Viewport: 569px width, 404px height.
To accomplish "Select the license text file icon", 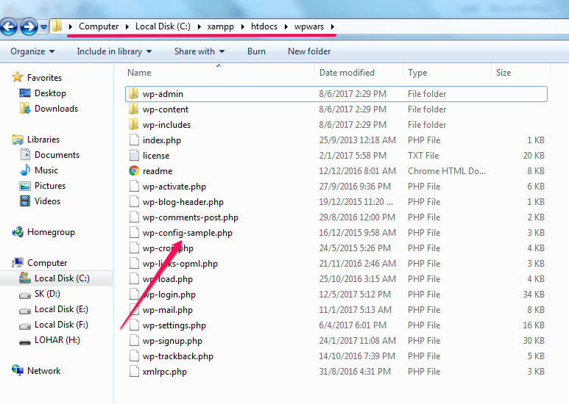I will [x=134, y=155].
